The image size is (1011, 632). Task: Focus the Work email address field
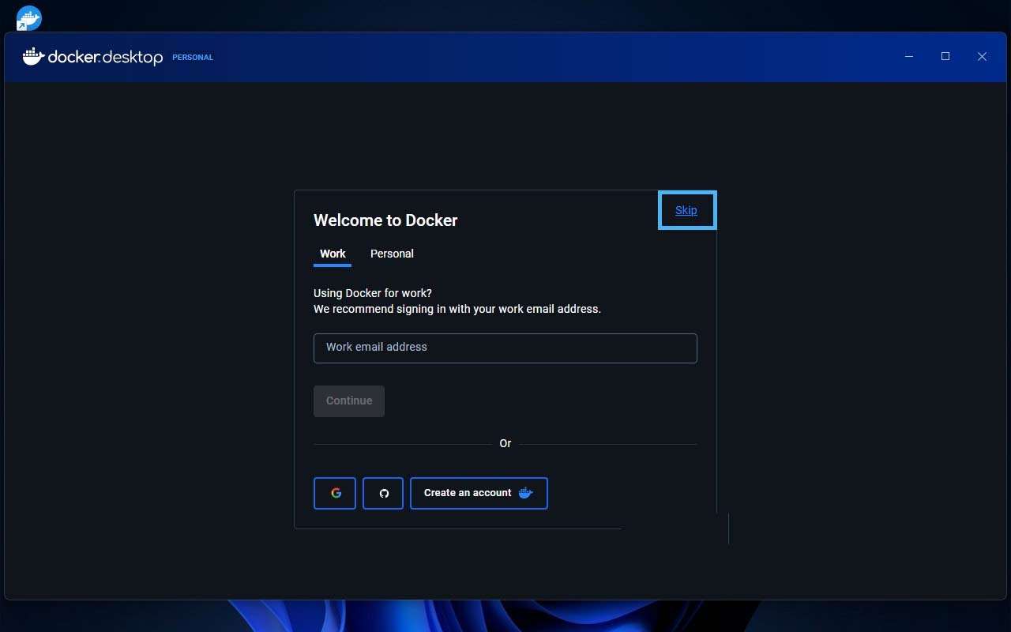pos(505,348)
